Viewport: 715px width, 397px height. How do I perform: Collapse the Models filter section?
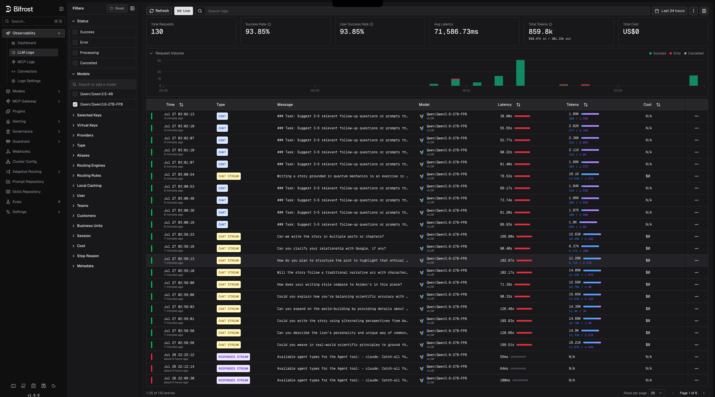81,74
